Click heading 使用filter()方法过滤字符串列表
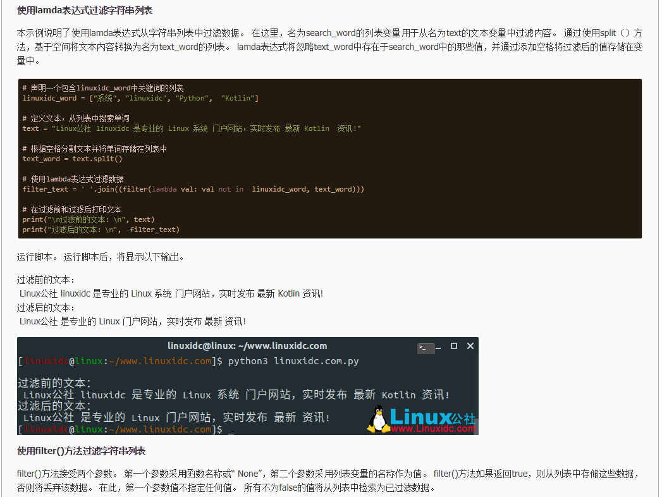This screenshot has height=497, width=662. pos(81,451)
